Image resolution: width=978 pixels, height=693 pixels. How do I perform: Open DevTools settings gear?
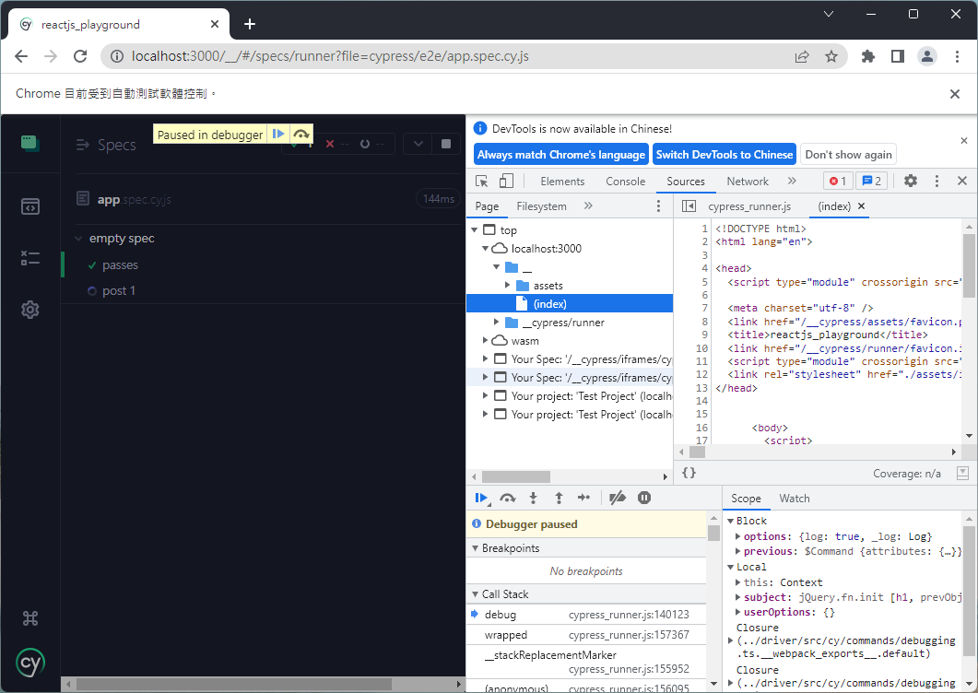point(911,181)
